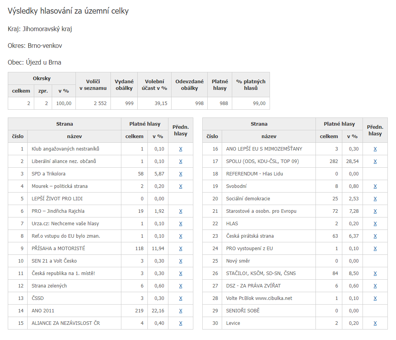Open preferential votes link for Liberální aliance
The width and height of the screenshot is (396, 340).
(x=180, y=161)
